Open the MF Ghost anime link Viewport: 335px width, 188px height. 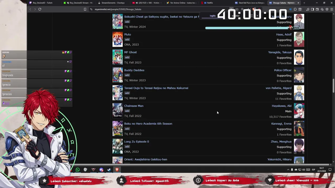(130, 52)
